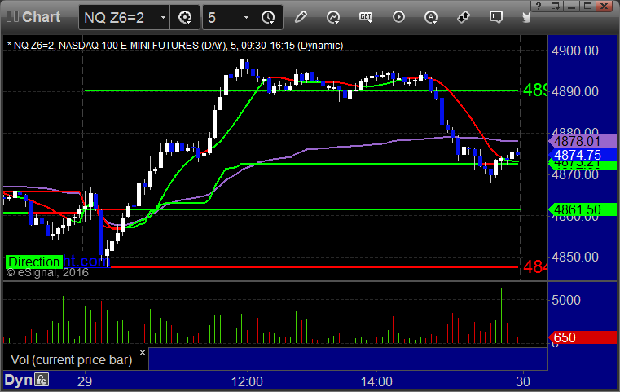This screenshot has width=620, height=392.
Task: Click the 14:00 time axis label
Action: pos(376,381)
